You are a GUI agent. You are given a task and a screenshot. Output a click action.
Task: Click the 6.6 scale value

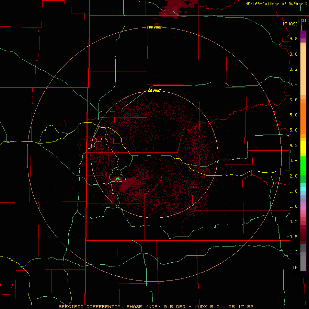294,100
